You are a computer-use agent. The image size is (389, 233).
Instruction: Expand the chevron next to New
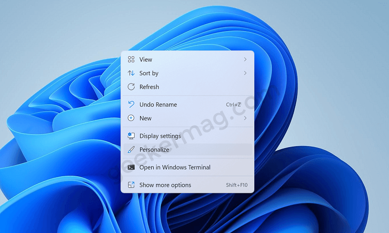pyautogui.click(x=245, y=118)
